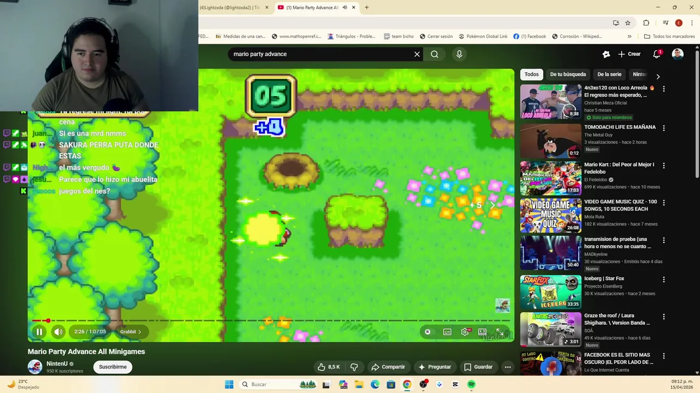Click the Compartir button
The width and height of the screenshot is (700, 393).
click(388, 367)
